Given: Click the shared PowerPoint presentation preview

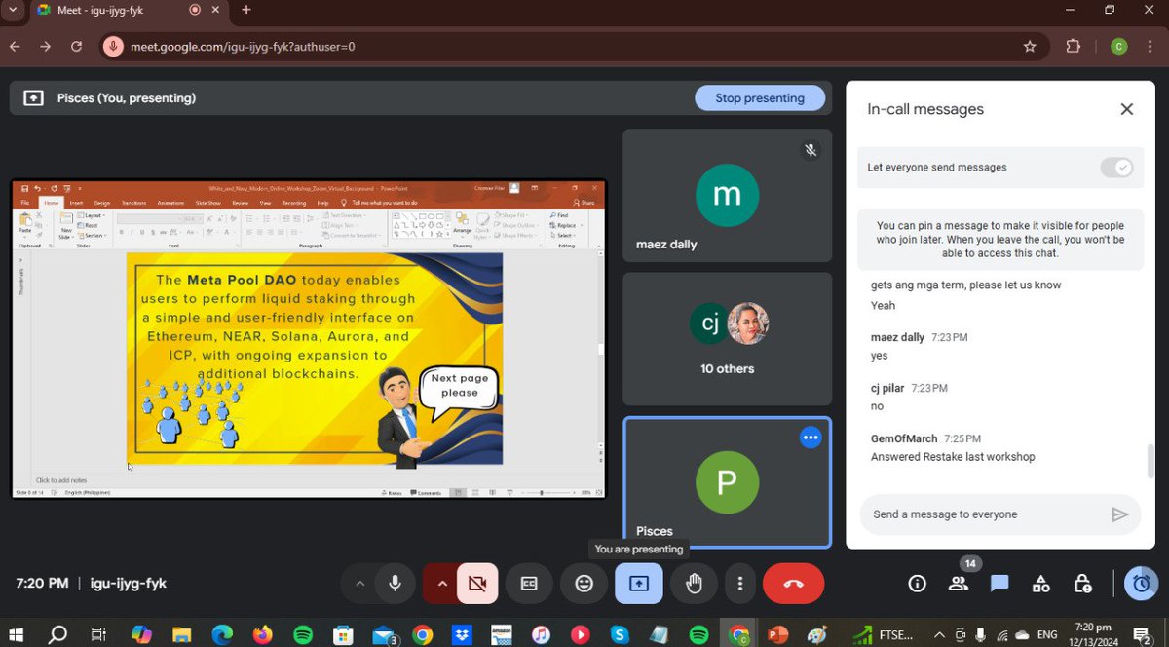Looking at the screenshot, I should pos(309,339).
